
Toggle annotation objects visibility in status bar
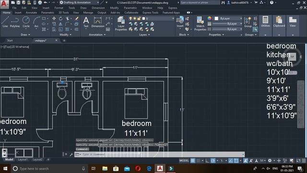(x=246, y=161)
